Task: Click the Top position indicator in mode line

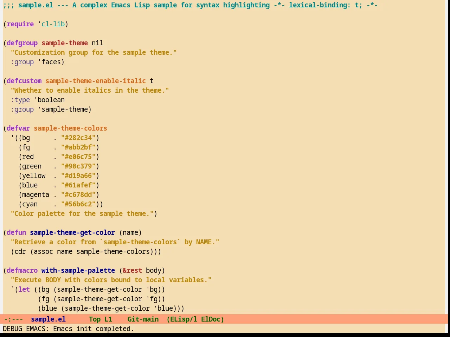Action: coord(95,319)
